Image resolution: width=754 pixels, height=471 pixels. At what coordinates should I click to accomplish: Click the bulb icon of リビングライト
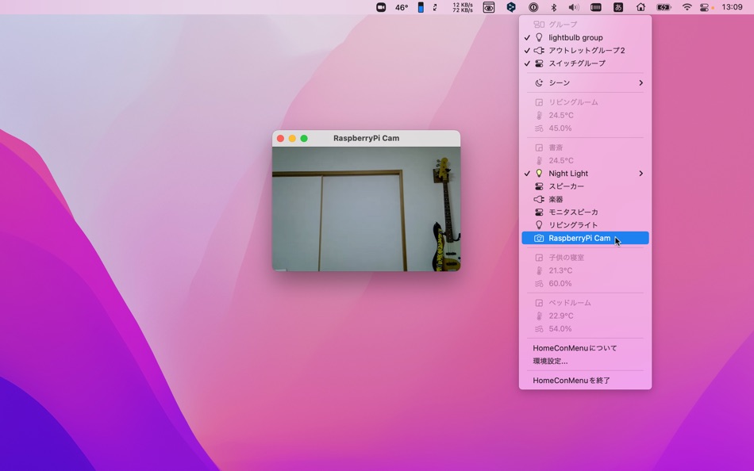click(x=539, y=225)
